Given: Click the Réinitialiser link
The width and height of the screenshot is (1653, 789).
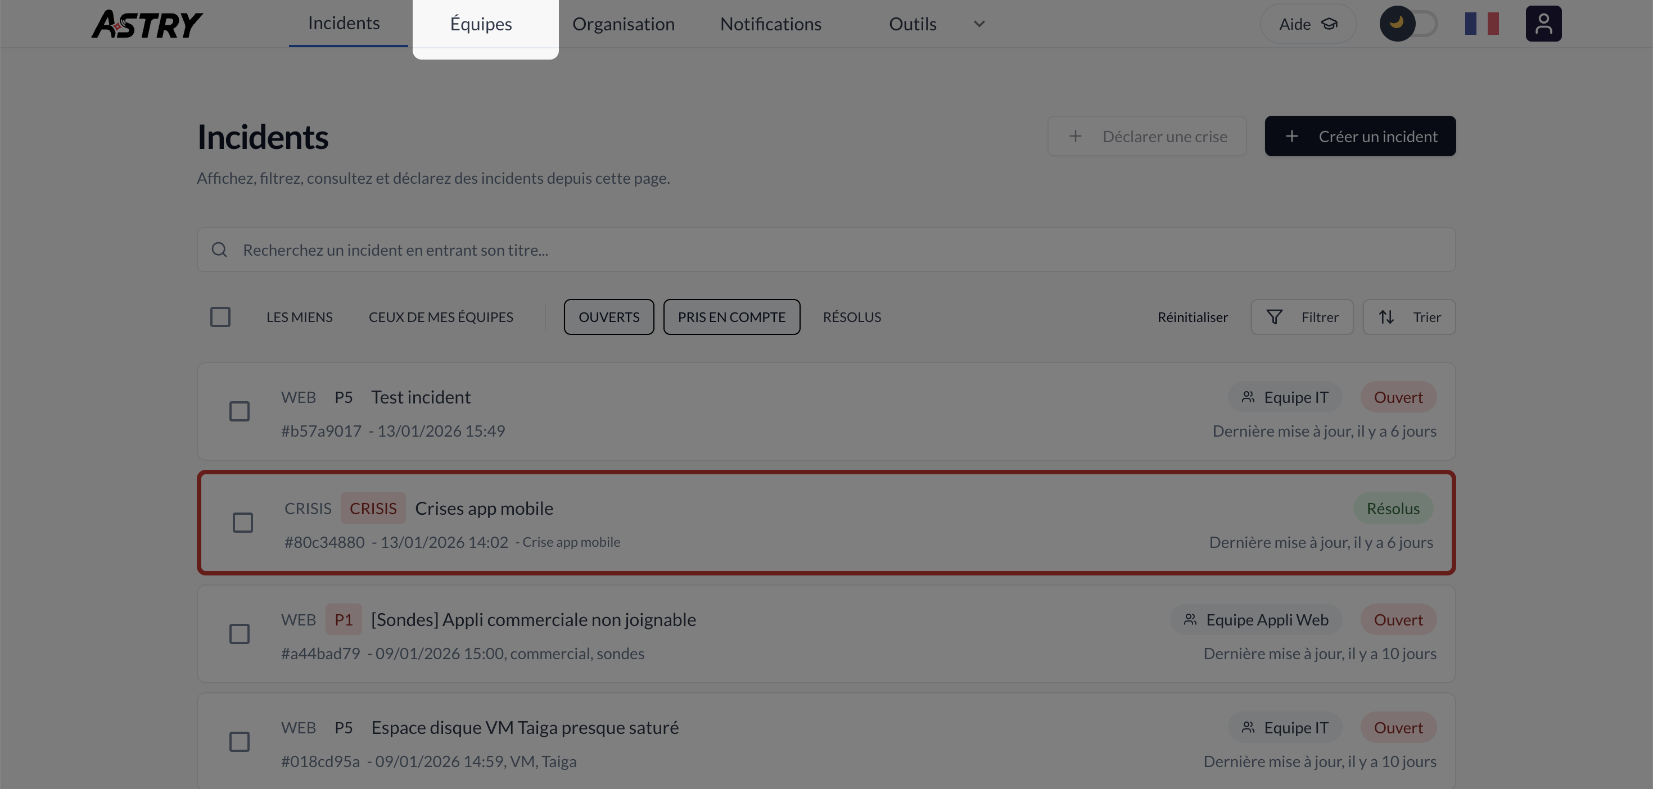Looking at the screenshot, I should 1193,317.
